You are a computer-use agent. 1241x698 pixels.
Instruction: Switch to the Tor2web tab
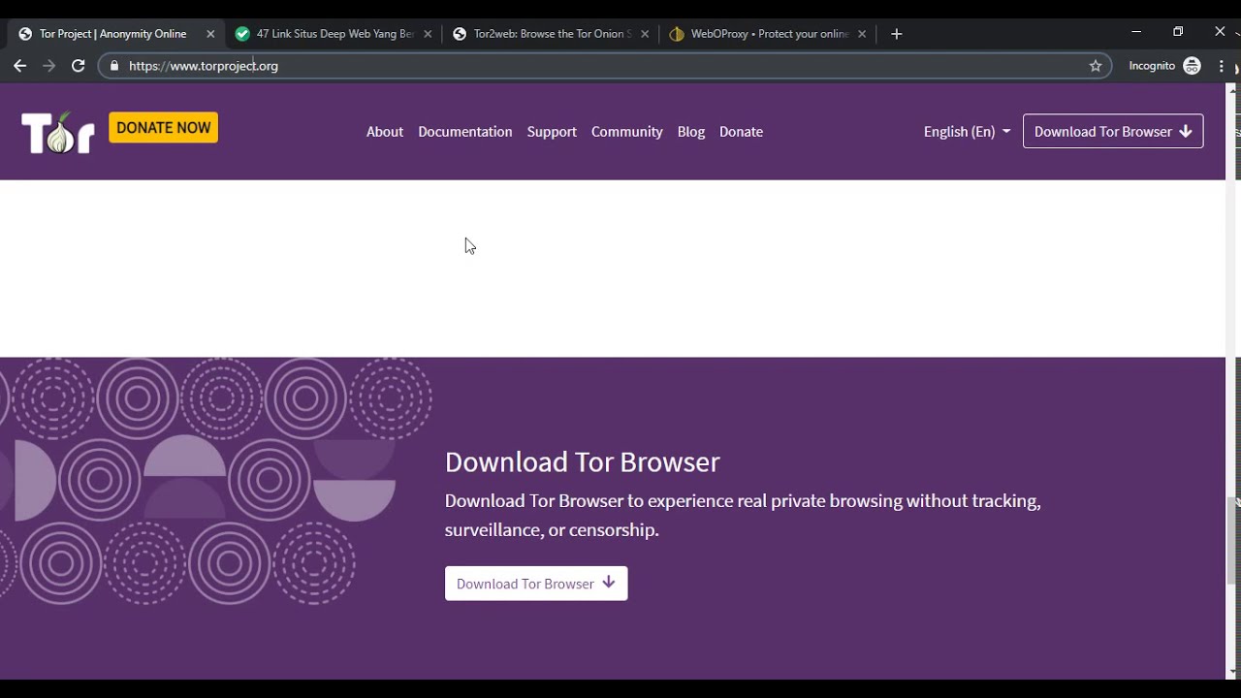tap(552, 34)
